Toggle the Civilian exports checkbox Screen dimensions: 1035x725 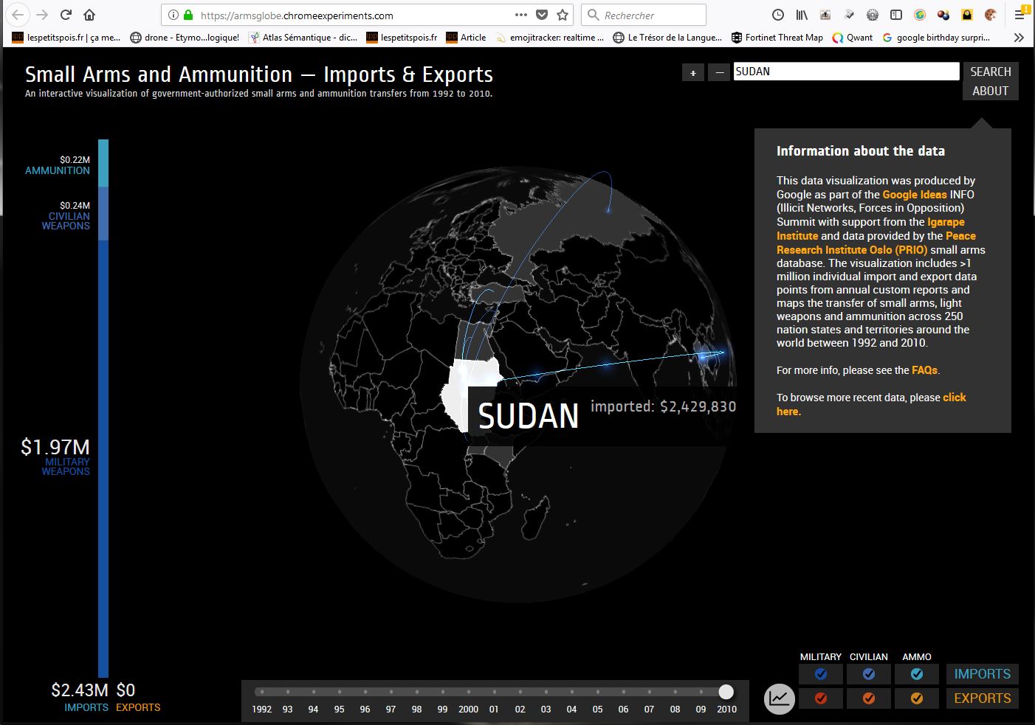coord(868,698)
